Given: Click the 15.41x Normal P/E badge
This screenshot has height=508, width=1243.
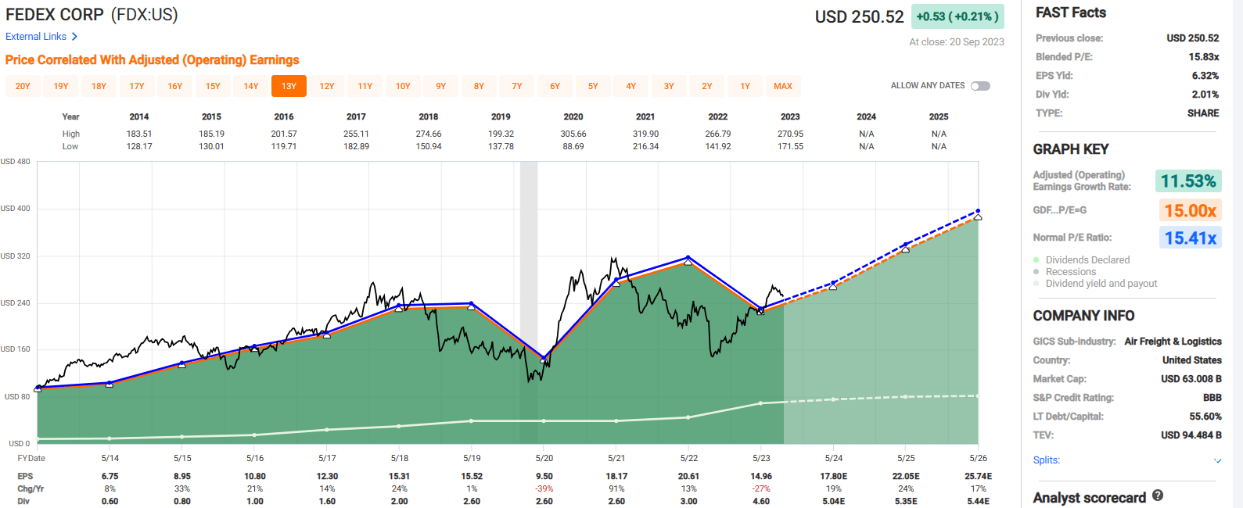Looking at the screenshot, I should (x=1190, y=238).
